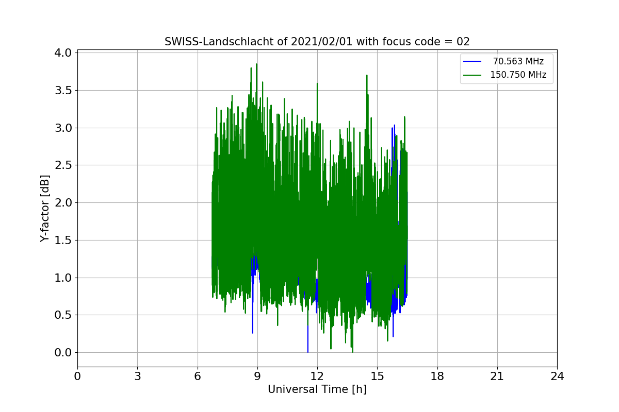The image size is (619, 412).
Task: Click the Y-factor [dB] axis label
Action: 45,208
